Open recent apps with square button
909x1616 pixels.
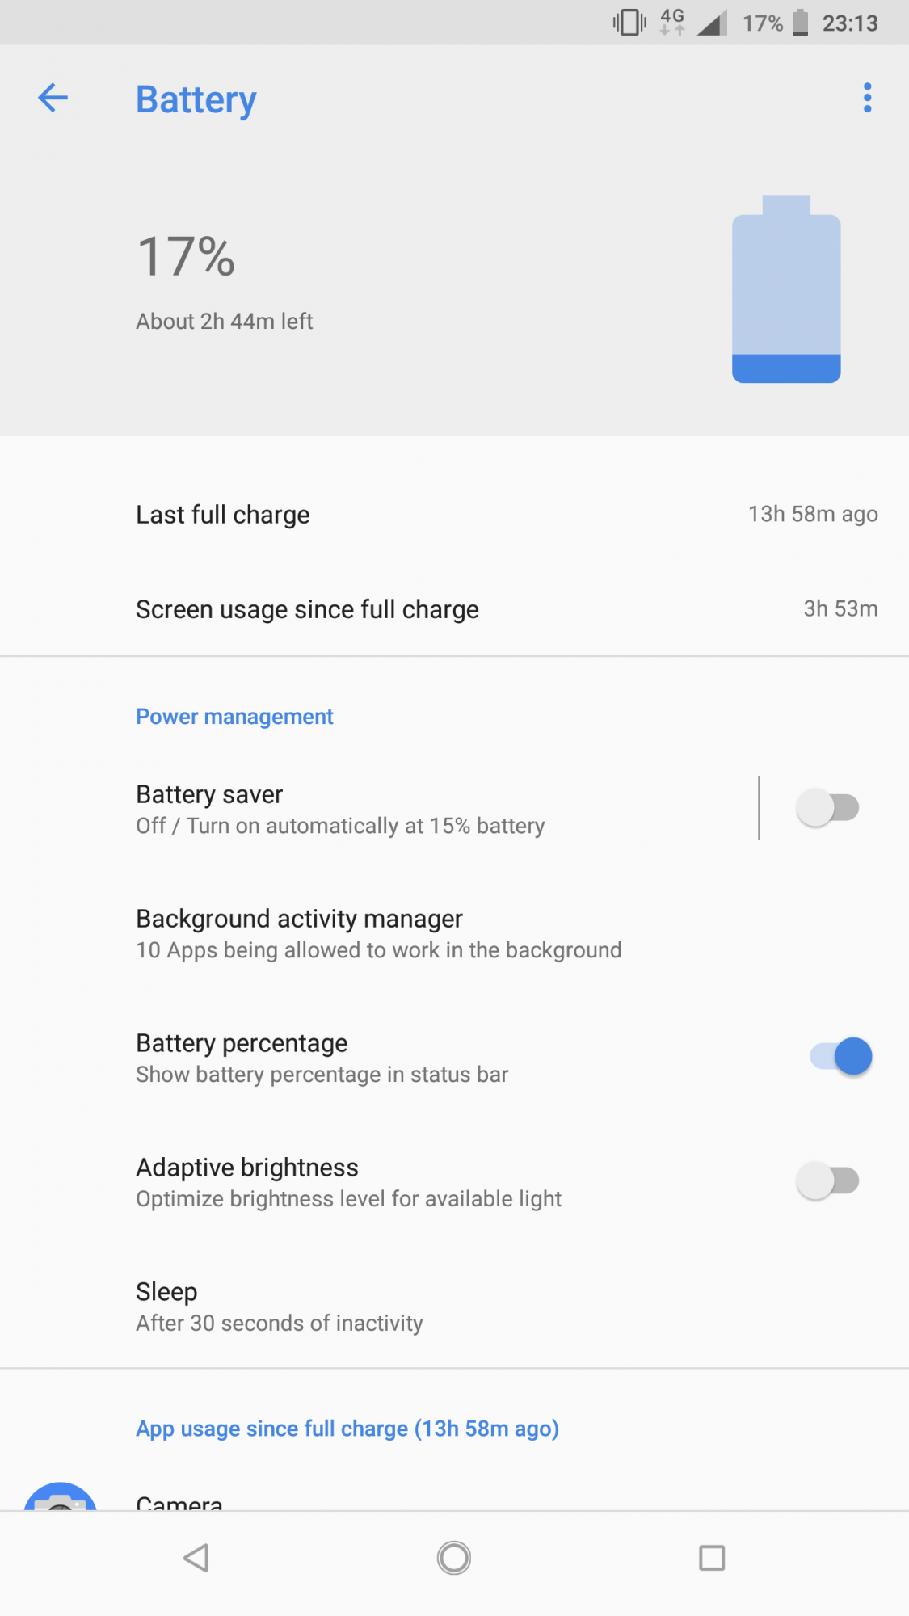click(x=711, y=1557)
